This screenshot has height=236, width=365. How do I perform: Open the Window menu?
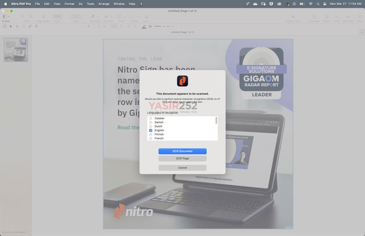(x=119, y=4)
